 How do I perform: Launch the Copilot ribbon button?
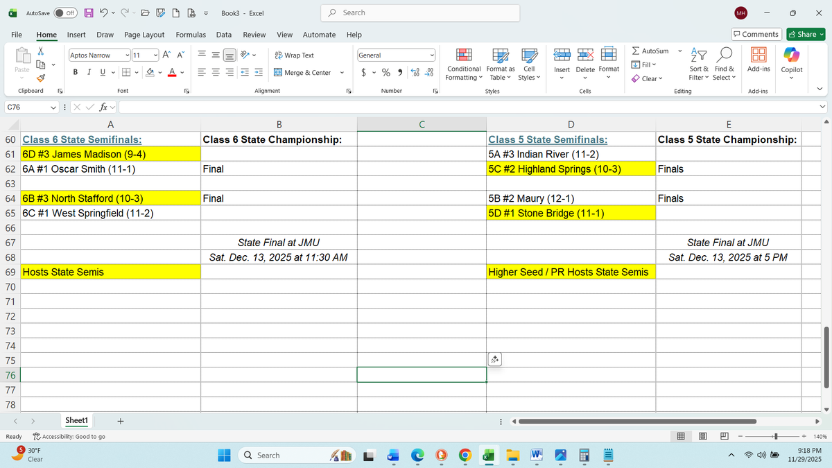[x=791, y=60]
